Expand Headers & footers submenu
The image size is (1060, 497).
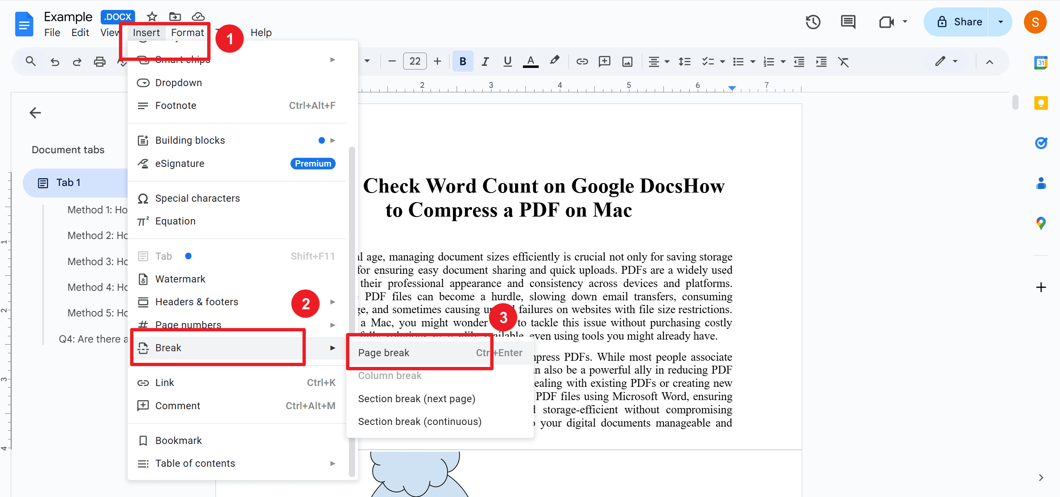[x=237, y=302]
